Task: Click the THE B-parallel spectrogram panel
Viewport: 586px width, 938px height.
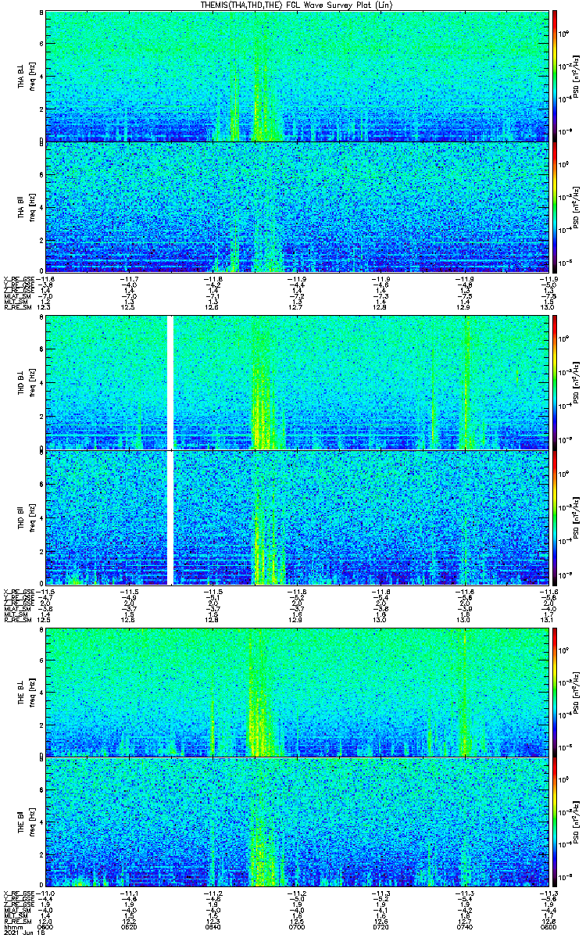Action: tap(297, 822)
